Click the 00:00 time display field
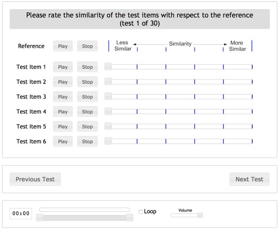279x230 pixels. pos(21,214)
